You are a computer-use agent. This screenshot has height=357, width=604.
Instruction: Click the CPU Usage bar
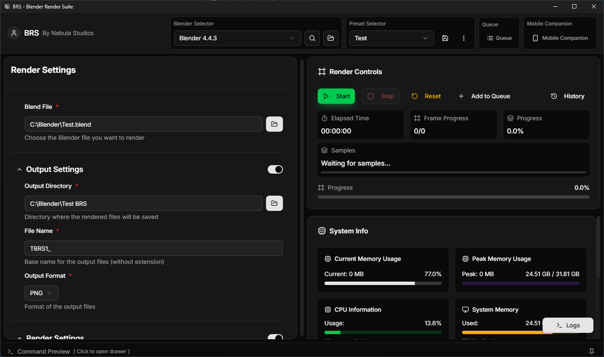click(x=383, y=332)
